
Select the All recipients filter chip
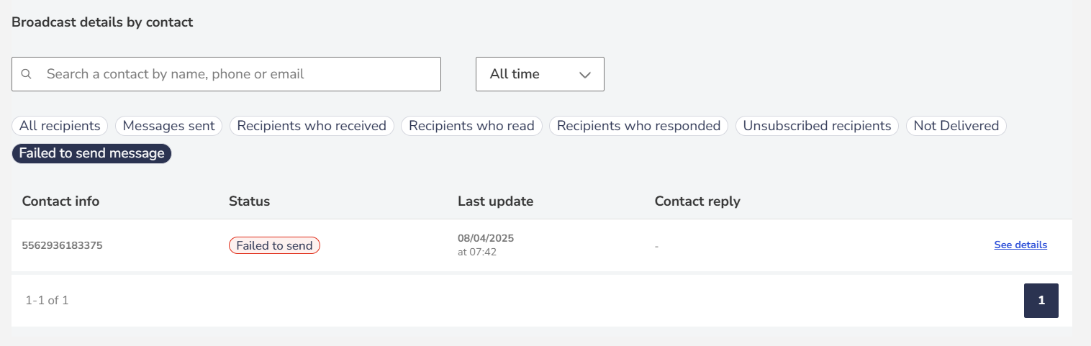(60, 126)
